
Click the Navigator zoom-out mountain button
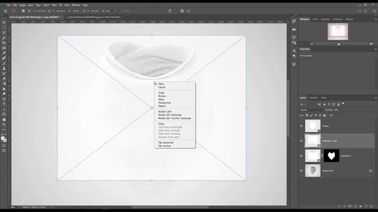point(312,44)
